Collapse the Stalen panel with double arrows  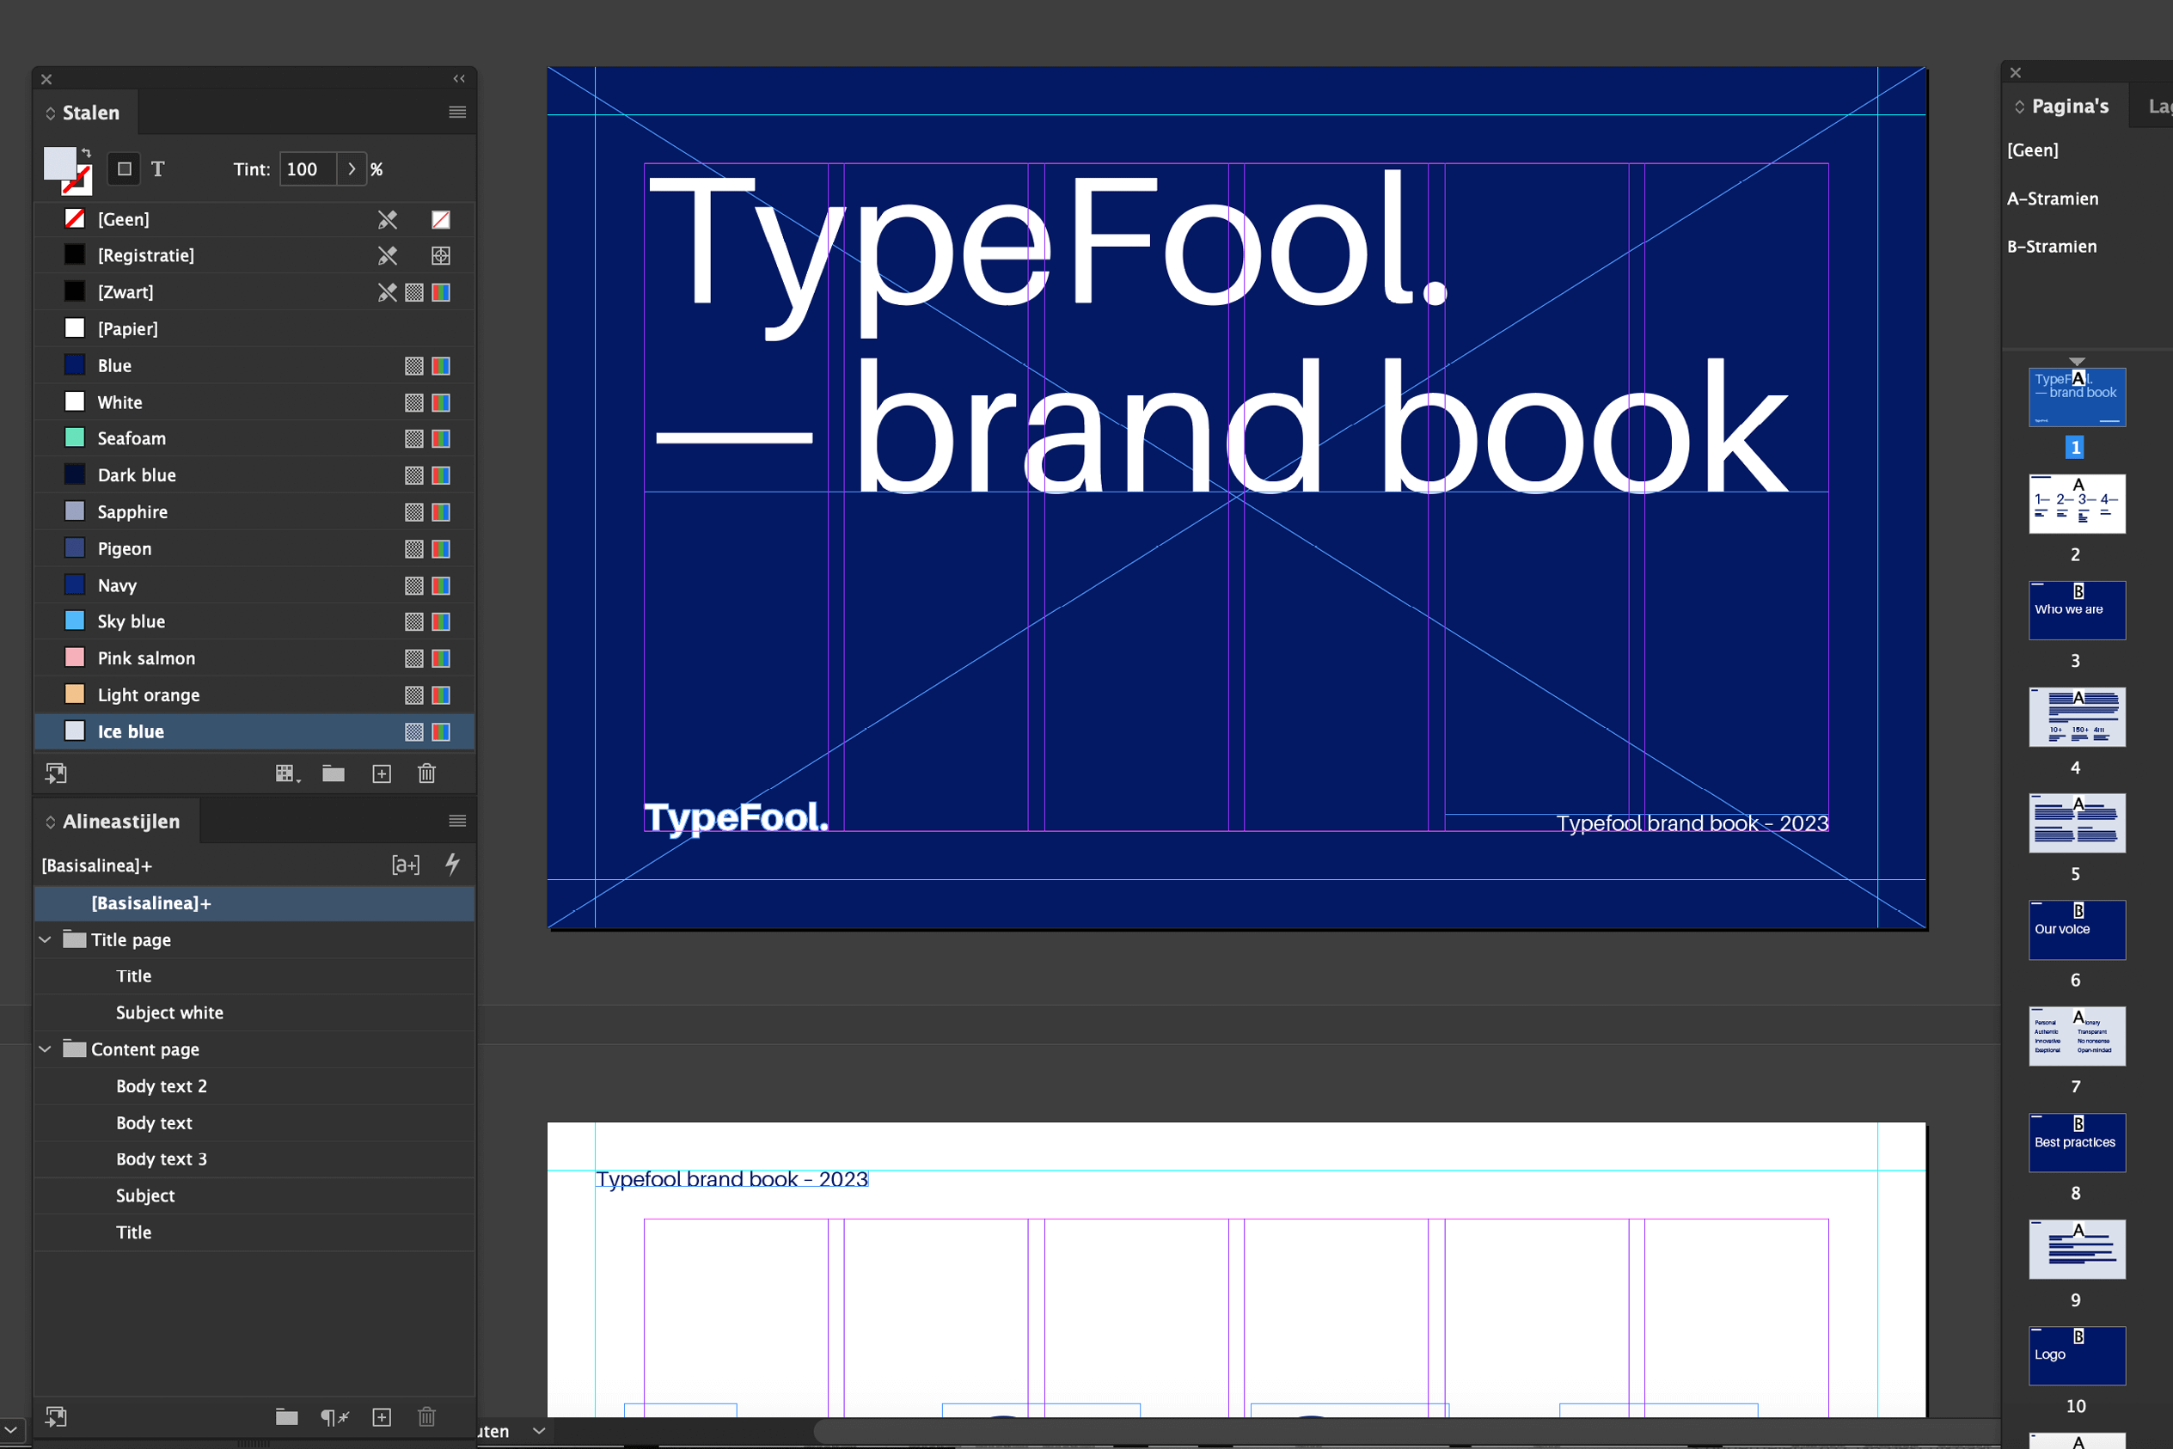[x=458, y=78]
